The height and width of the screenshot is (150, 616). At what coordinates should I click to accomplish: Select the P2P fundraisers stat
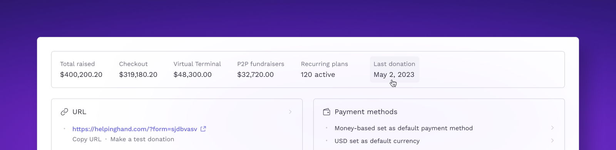click(261, 69)
